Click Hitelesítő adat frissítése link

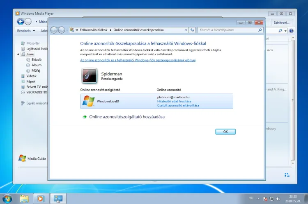click(x=174, y=101)
